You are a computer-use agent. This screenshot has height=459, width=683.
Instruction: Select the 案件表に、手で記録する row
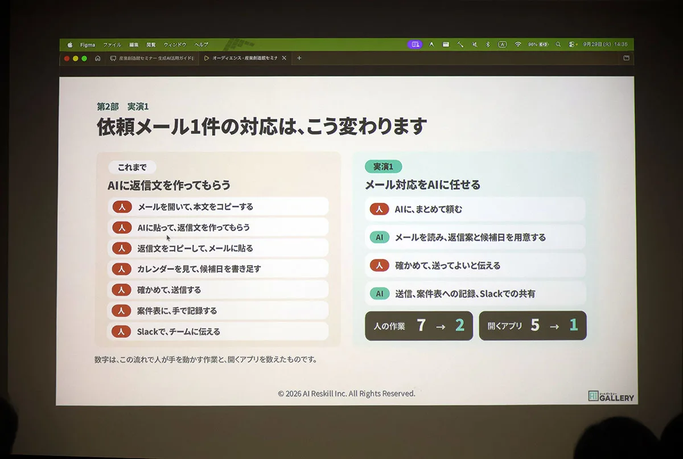coord(218,310)
